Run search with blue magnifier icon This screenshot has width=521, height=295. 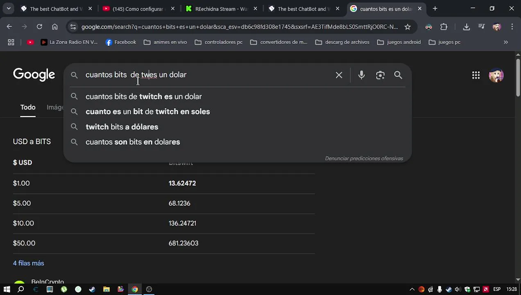click(398, 75)
